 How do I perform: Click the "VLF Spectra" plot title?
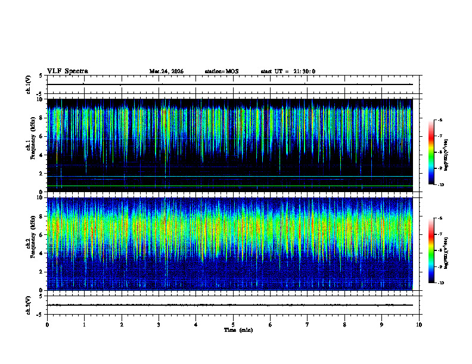pos(67,71)
